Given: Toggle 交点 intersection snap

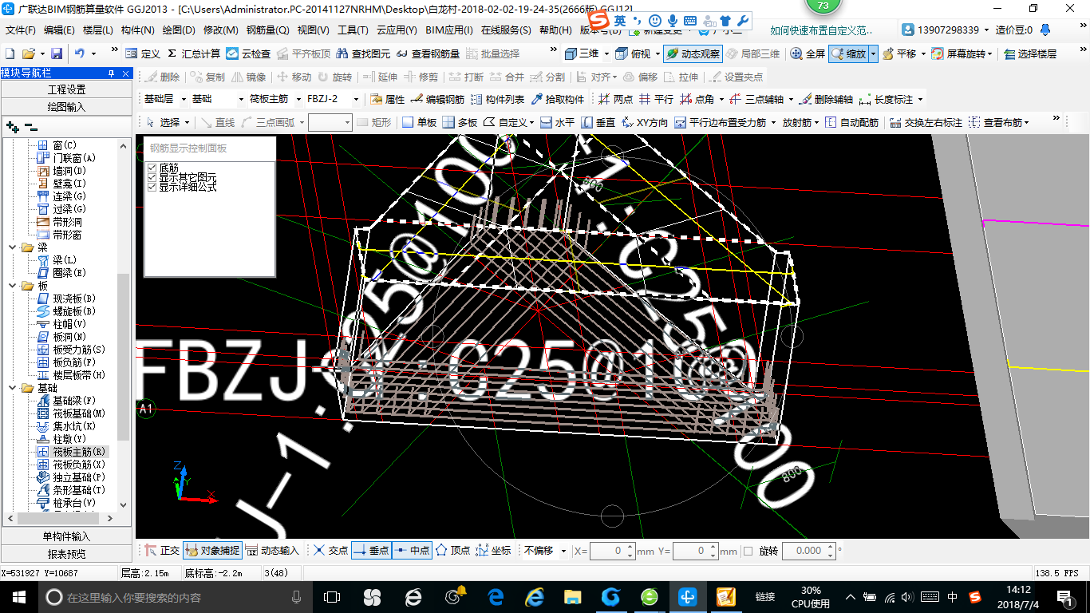Looking at the screenshot, I should click(x=330, y=551).
